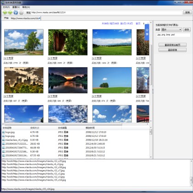The image size is (193, 193).
Task: Click the green forward arrow
Action: (x=10, y=12)
